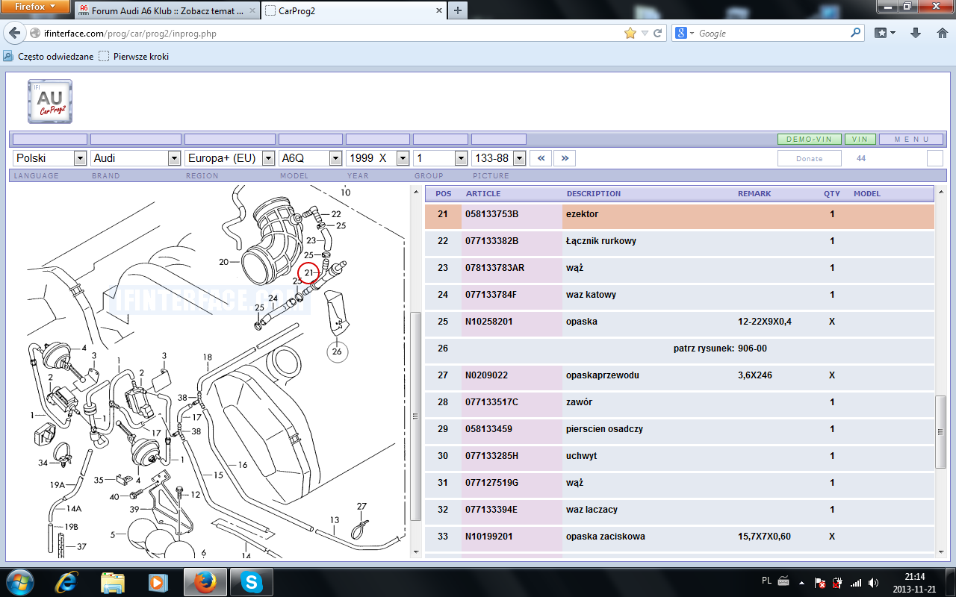Click network signal tray icon
The height and width of the screenshot is (597, 956).
tap(856, 582)
